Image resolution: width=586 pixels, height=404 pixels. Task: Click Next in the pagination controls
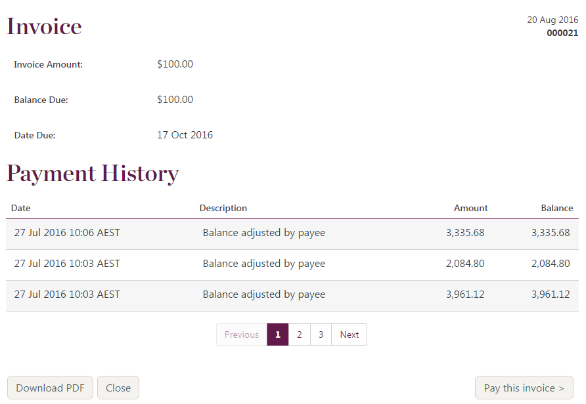(x=349, y=334)
